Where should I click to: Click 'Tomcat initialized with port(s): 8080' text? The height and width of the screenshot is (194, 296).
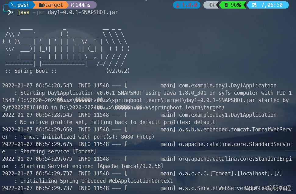[77, 137]
